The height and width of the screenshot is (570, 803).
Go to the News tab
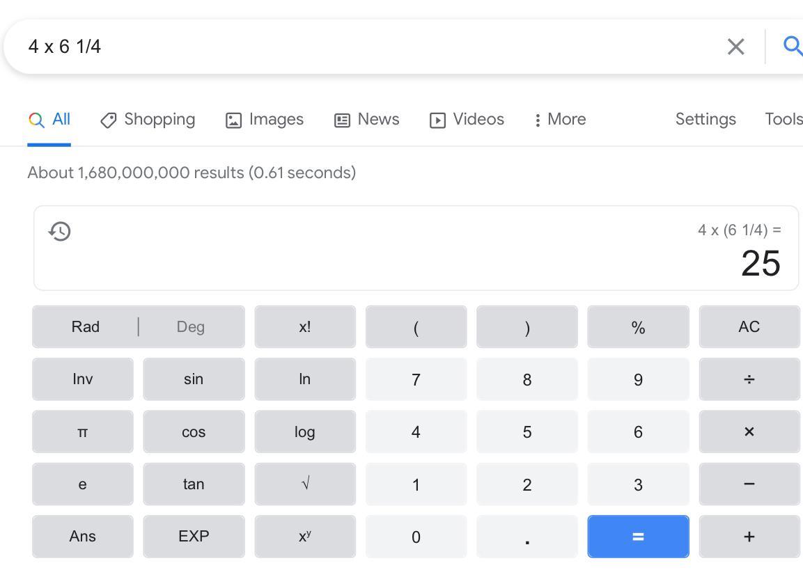(367, 120)
